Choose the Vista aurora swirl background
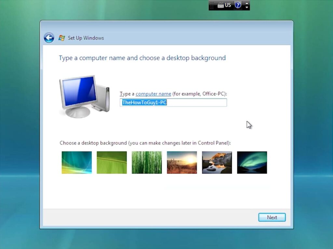Viewport: 333px width, 249px height. [x=77, y=162]
